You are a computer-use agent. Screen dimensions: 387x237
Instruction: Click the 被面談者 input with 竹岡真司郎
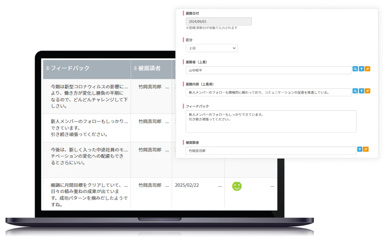pos(271,150)
